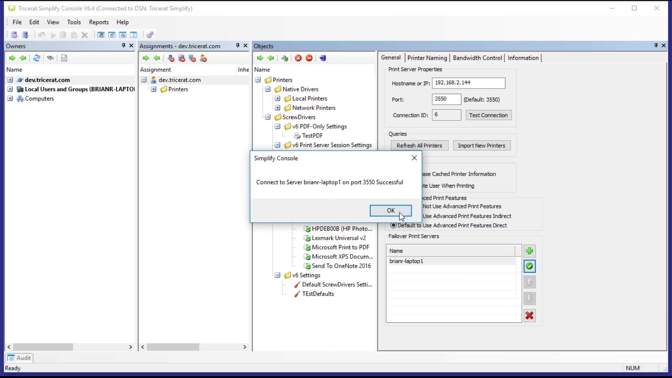This screenshot has height=378, width=672.
Task: Switch to the Bandwidth Control tab
Action: pos(477,58)
